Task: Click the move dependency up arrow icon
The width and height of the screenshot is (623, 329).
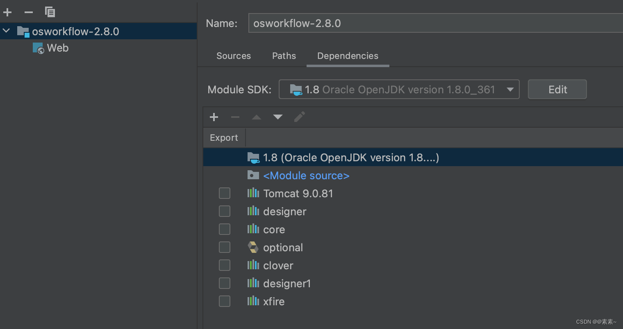Action: 256,117
